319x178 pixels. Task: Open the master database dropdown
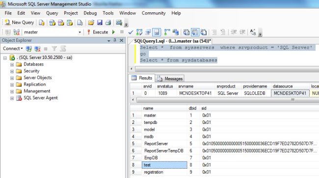[x=80, y=32]
